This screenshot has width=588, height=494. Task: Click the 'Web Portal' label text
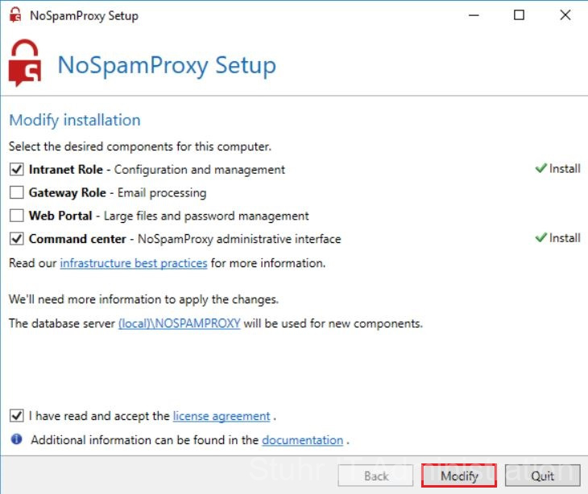click(x=60, y=216)
